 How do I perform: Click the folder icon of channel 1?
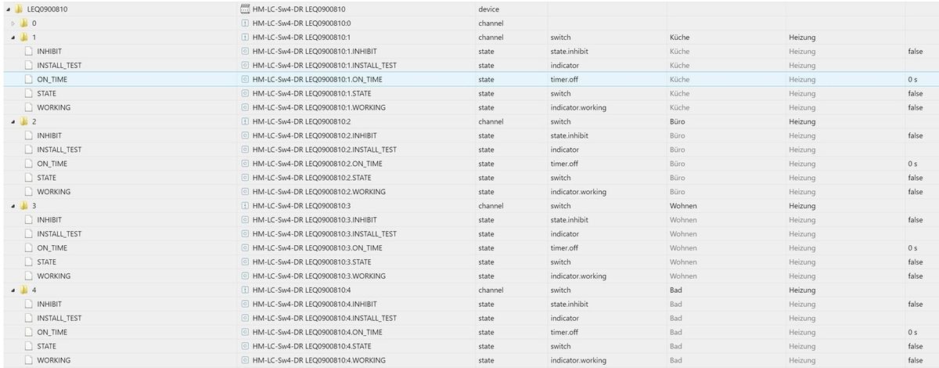(x=24, y=37)
